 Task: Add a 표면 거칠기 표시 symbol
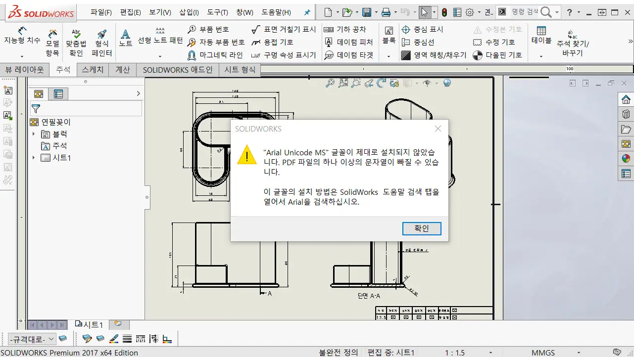[284, 29]
